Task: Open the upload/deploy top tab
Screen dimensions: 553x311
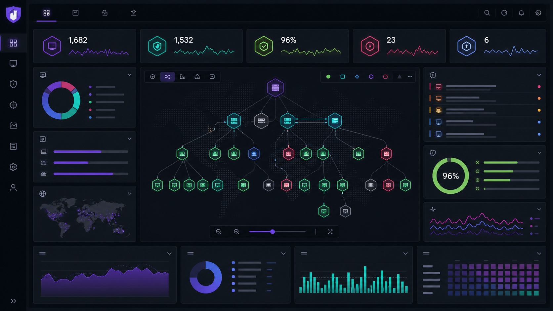Action: tap(133, 13)
